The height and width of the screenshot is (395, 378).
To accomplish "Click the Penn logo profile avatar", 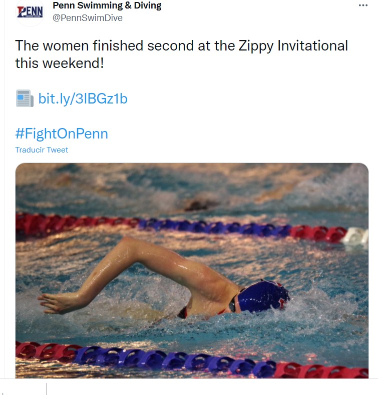I will tap(30, 12).
